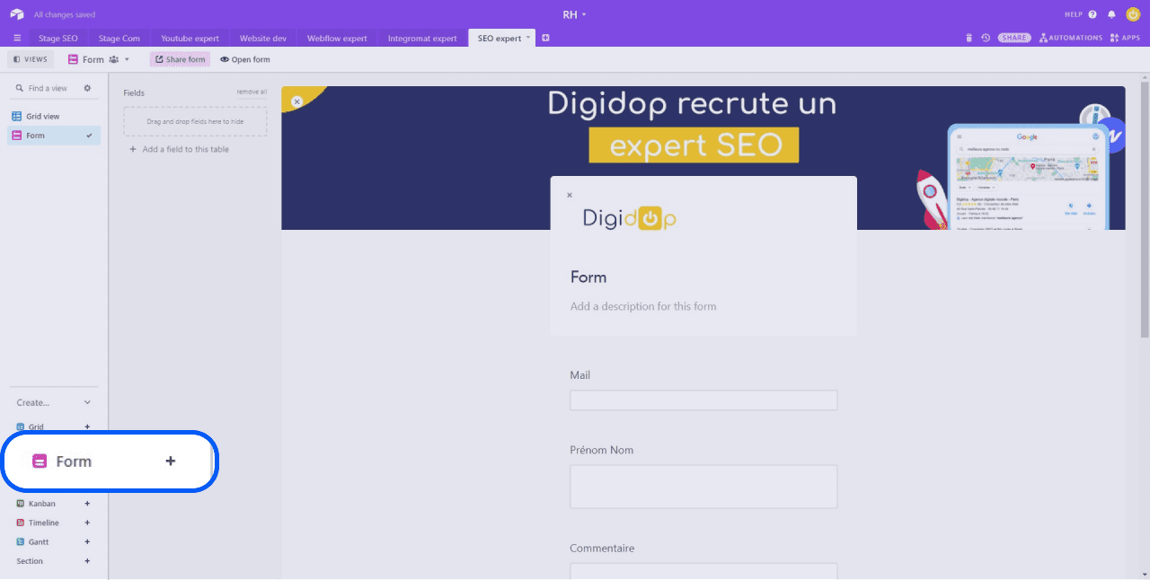Viewport: 1150px width, 580px height.
Task: Open the hamburger tables list menu
Action: (x=17, y=39)
